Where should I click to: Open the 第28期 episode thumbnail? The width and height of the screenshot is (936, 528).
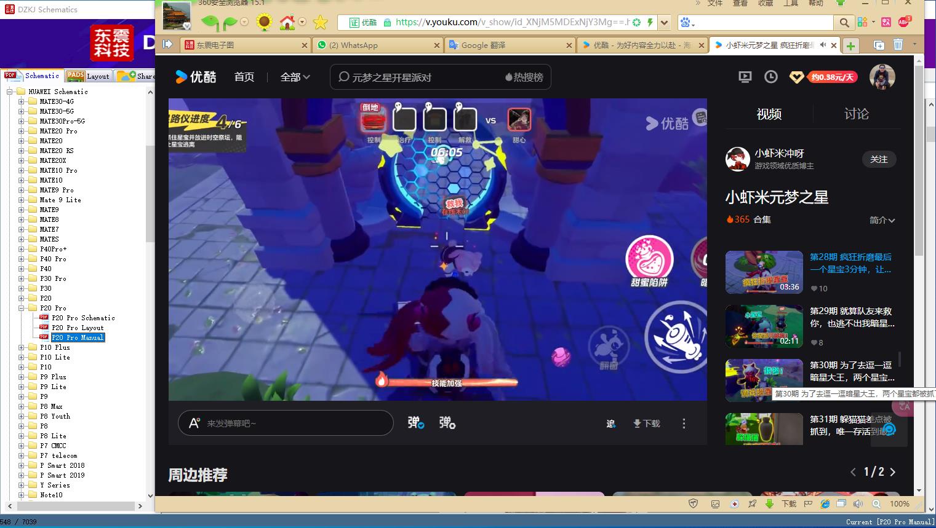pos(764,272)
